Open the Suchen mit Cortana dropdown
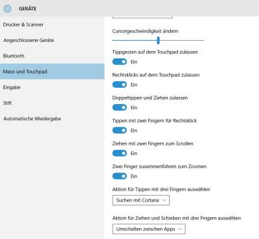Screen dimensions: 259x239 click(x=141, y=200)
